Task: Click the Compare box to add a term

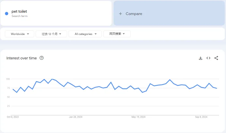Action: point(169,13)
